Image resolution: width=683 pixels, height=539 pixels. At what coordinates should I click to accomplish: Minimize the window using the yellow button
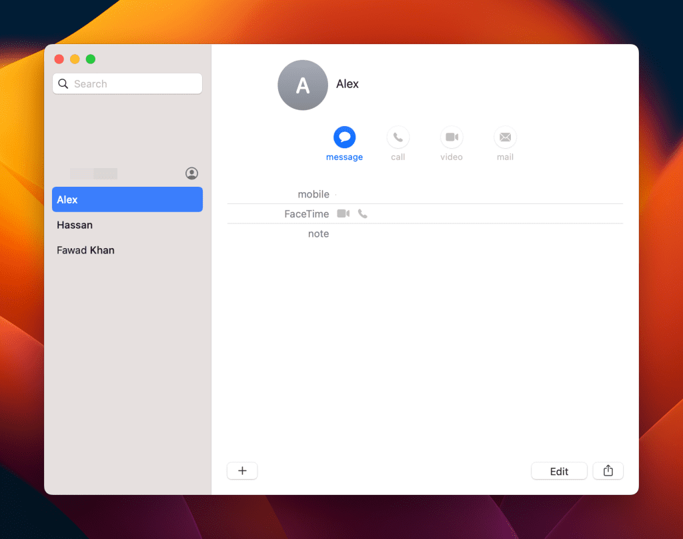coord(75,59)
